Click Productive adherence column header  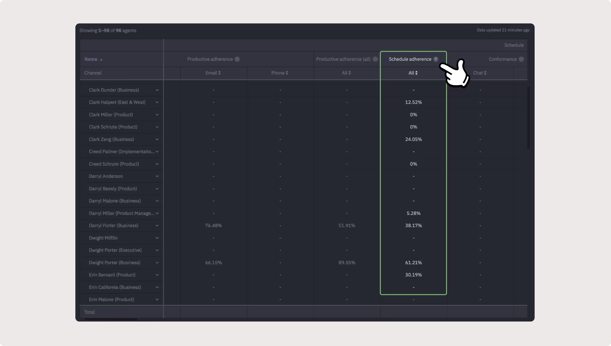coord(210,59)
